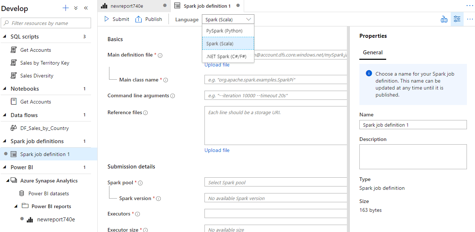This screenshot has width=475, height=232.
Task: Choose Spark (Scala) from language list
Action: pyautogui.click(x=228, y=43)
